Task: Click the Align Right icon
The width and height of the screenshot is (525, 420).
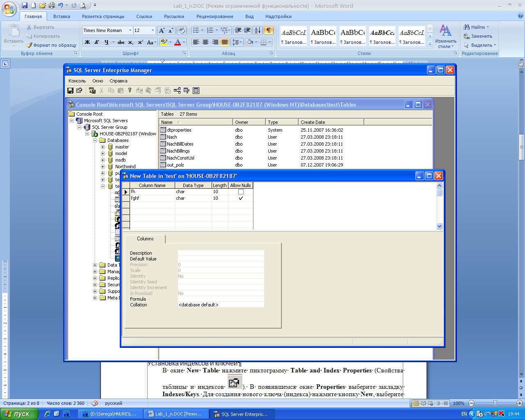Action: (x=215, y=42)
